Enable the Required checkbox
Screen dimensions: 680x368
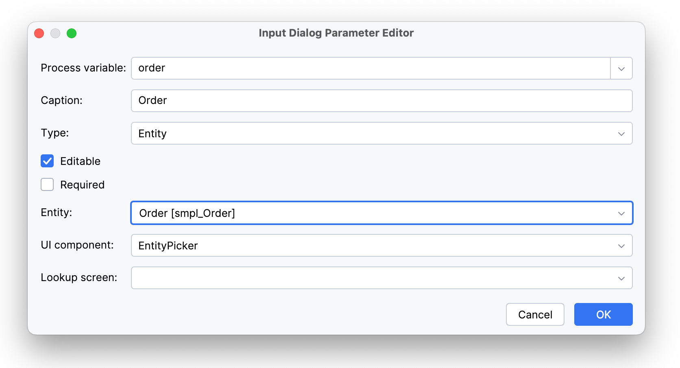coord(47,185)
